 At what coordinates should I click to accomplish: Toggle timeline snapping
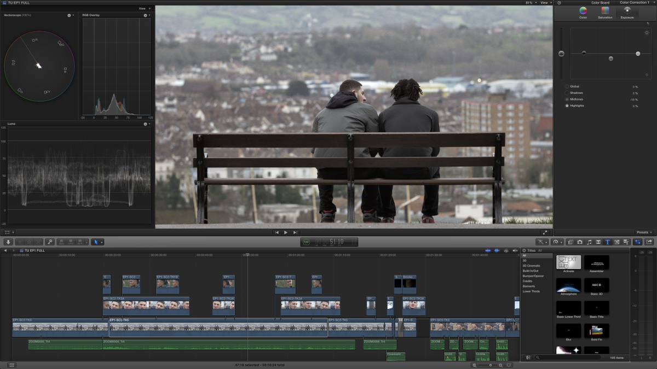coord(515,250)
